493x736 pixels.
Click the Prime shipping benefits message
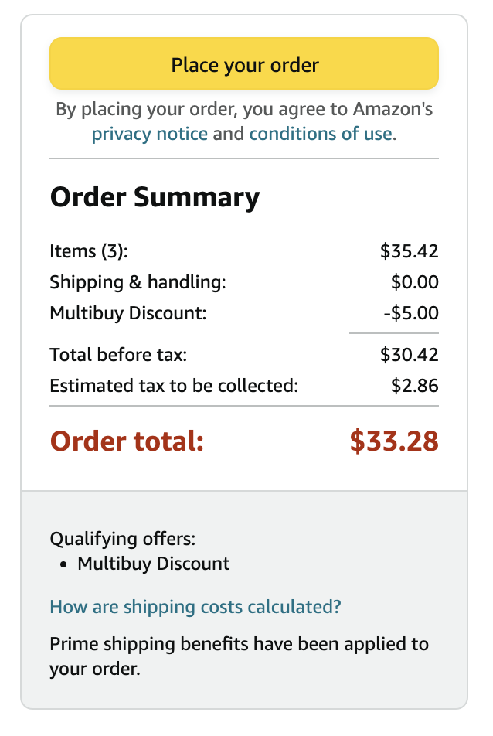[238, 656]
